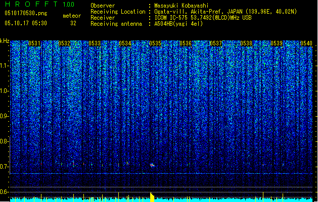Image resolution: width=318 pixels, height=202 pixels.
Task: Click the bright meteor echo near 0535
Action: [152, 165]
